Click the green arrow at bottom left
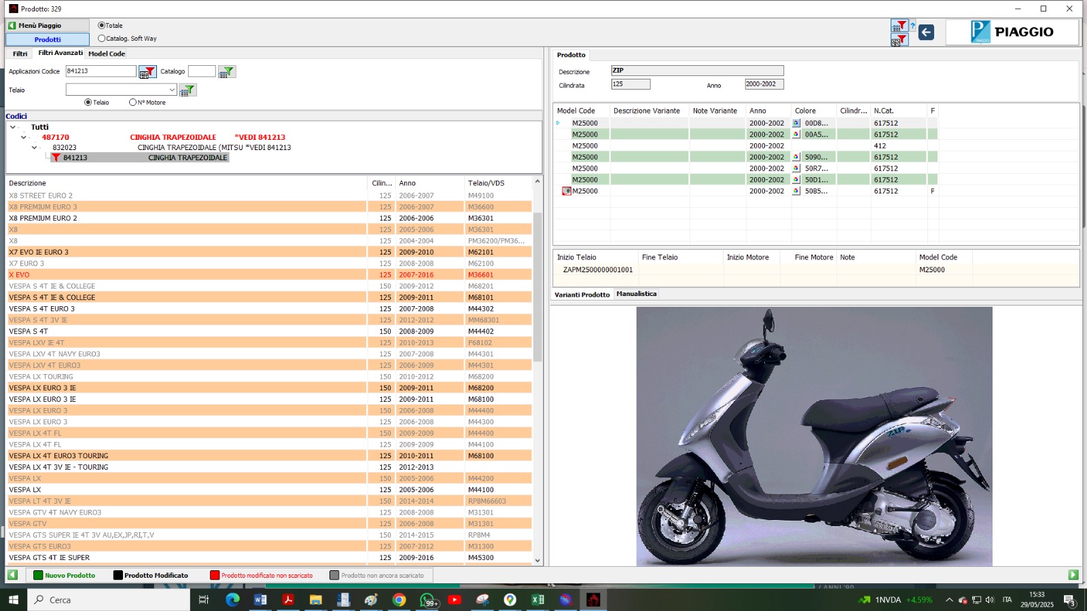Viewport: 1087px width, 611px height. [x=12, y=575]
